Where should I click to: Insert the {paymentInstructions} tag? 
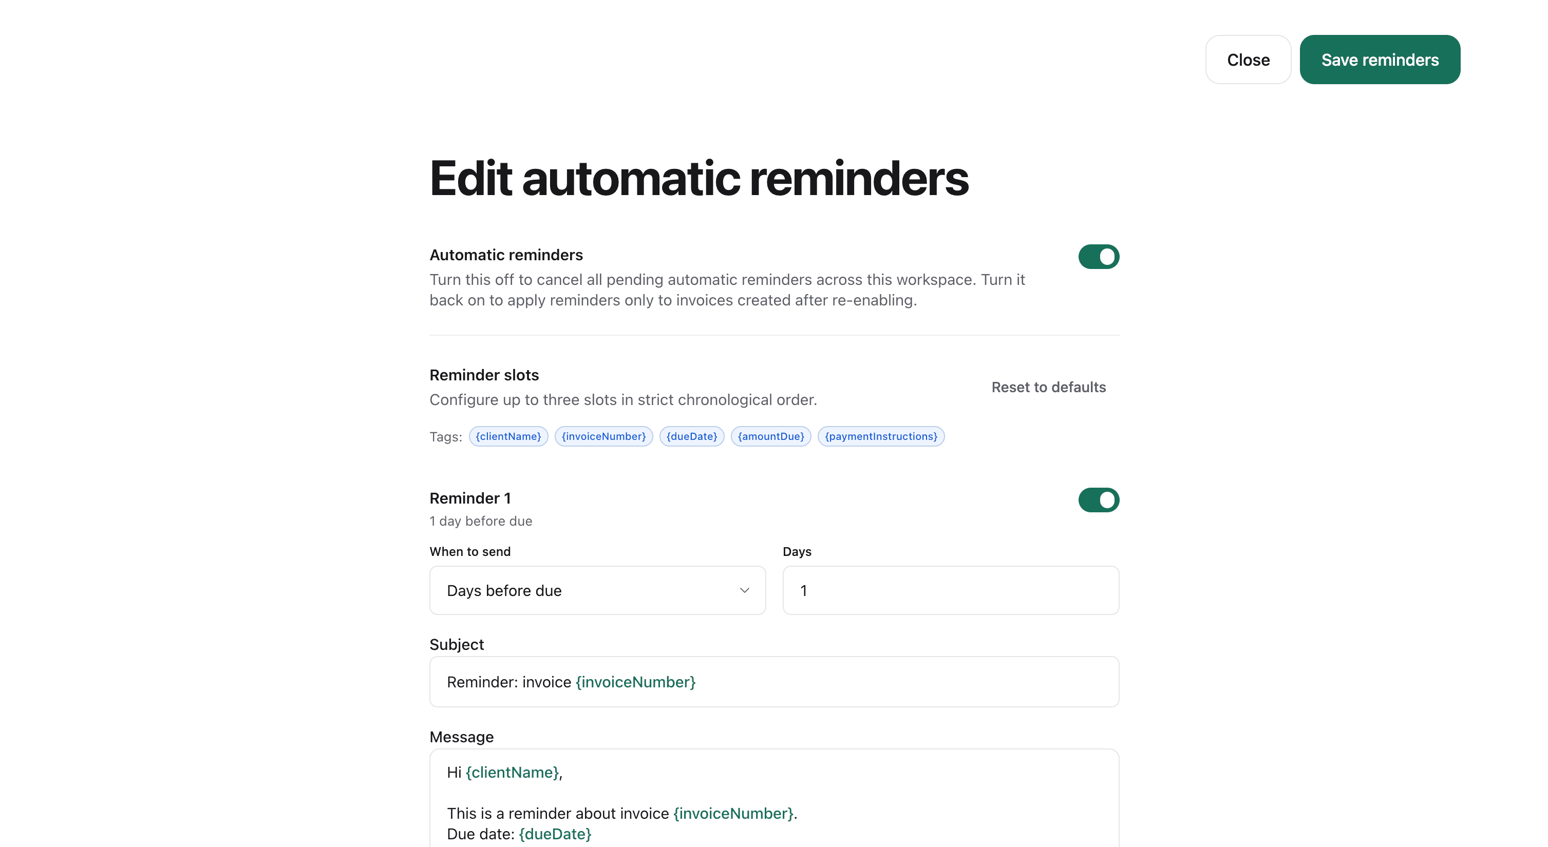881,436
